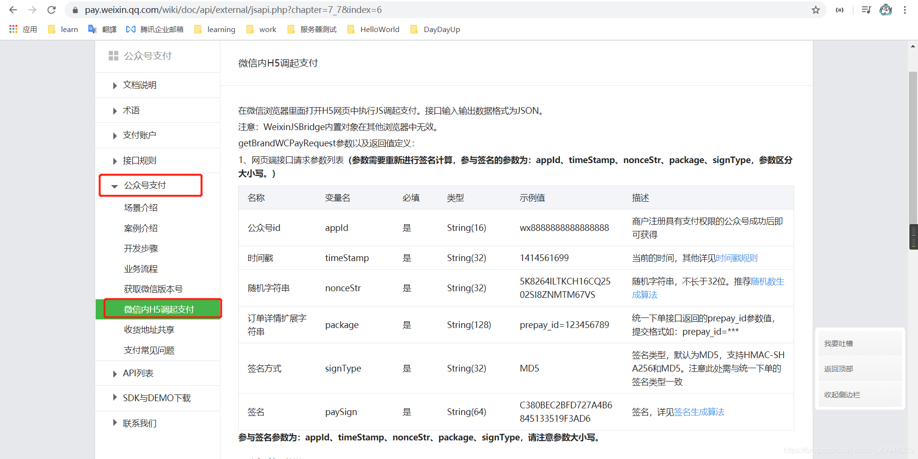The height and width of the screenshot is (459, 918).
Task: Open 场景介绍 in the sidebar
Action: tap(141, 208)
